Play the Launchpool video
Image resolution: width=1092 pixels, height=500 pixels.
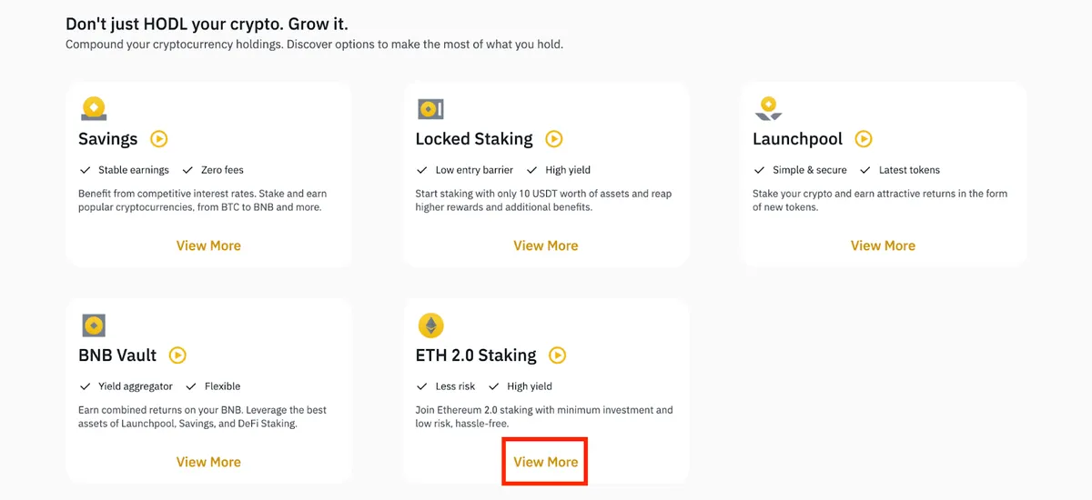pyautogui.click(x=864, y=139)
